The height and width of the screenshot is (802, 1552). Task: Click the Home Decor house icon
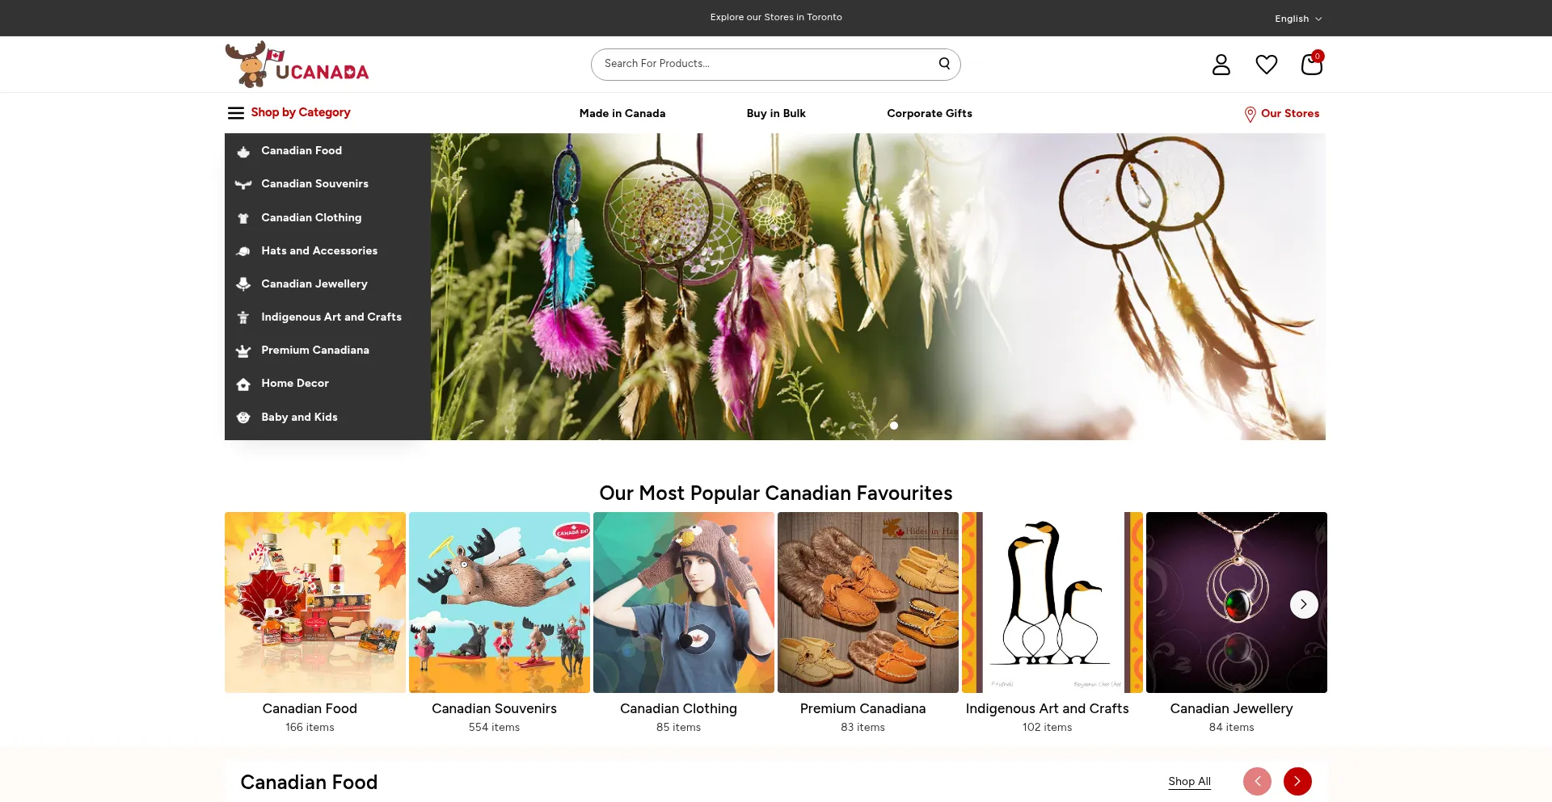[x=243, y=384]
